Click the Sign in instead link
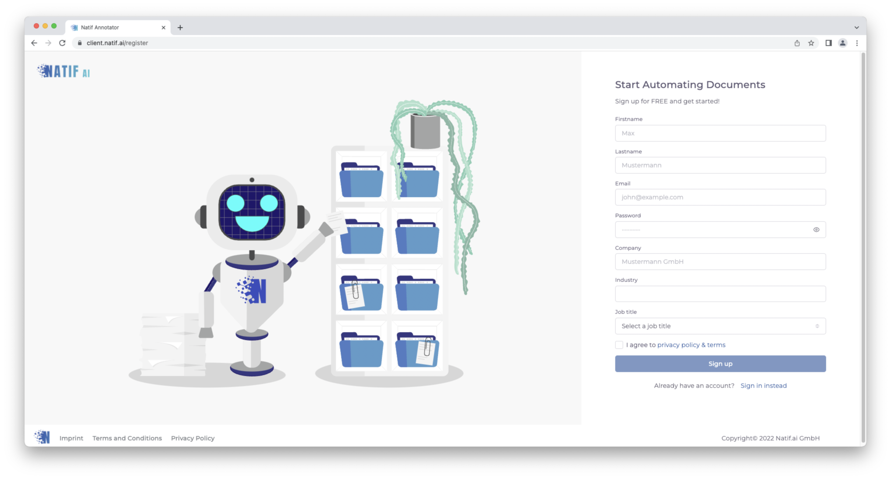The width and height of the screenshot is (891, 479). click(763, 385)
